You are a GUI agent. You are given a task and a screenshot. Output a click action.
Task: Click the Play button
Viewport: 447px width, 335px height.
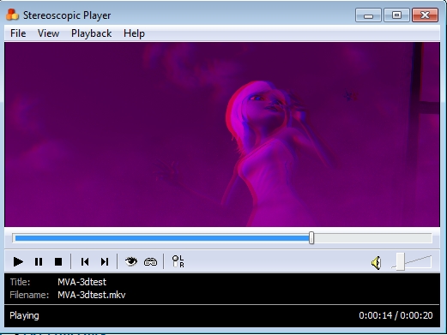point(18,261)
